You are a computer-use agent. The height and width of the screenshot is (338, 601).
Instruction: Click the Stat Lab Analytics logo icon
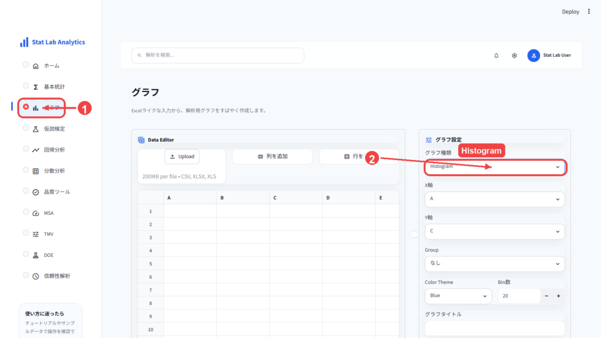(x=24, y=42)
